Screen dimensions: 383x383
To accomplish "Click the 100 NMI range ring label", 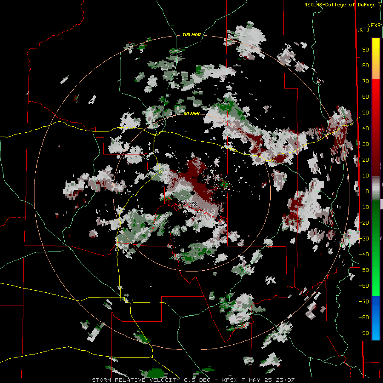I will [x=191, y=34].
